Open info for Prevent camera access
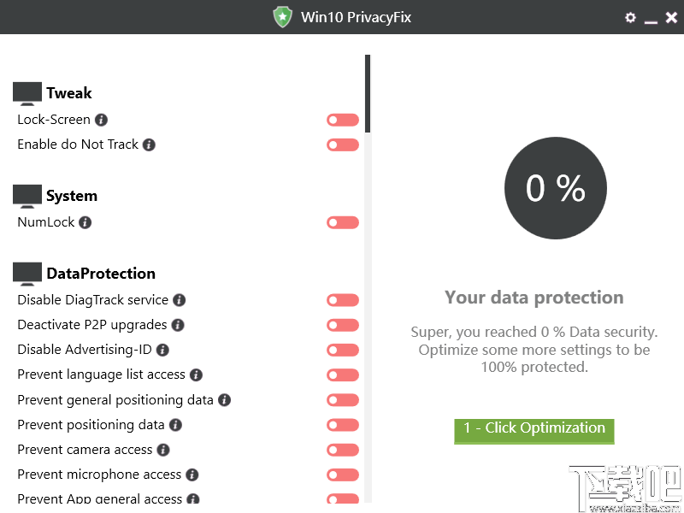The width and height of the screenshot is (684, 513). [162, 450]
